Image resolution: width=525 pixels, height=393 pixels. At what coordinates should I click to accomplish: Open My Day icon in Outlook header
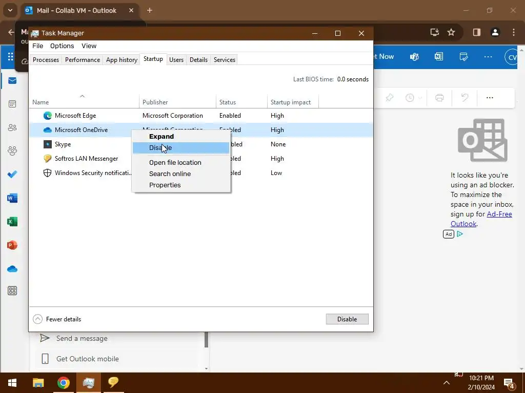pos(463,57)
